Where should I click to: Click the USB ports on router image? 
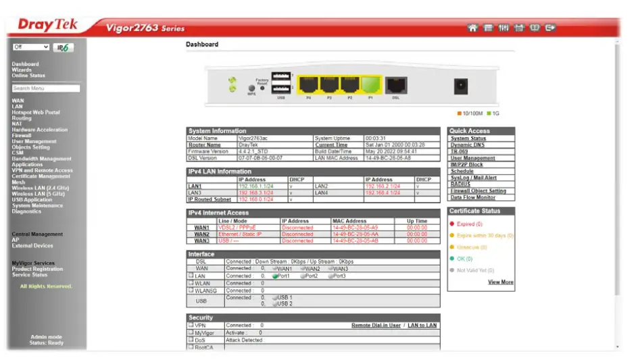[x=281, y=83]
